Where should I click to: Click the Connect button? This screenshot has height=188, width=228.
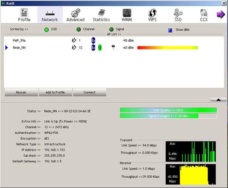tap(90, 92)
